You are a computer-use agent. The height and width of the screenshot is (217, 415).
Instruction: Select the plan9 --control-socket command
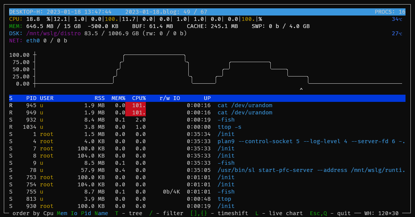(x=311, y=141)
